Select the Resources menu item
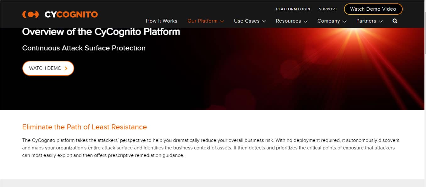 coord(288,21)
